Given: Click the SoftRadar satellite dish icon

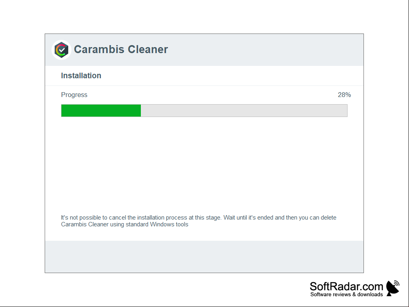Looking at the screenshot, I should (393, 288).
